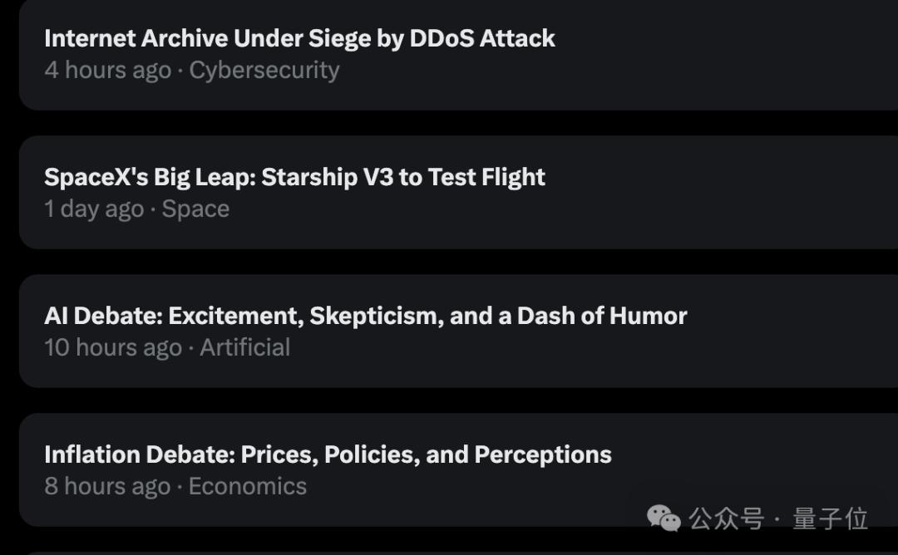Open the SpaceX Starship V3 Test Flight story
Image resolution: width=898 pixels, height=555 pixels.
tap(294, 177)
